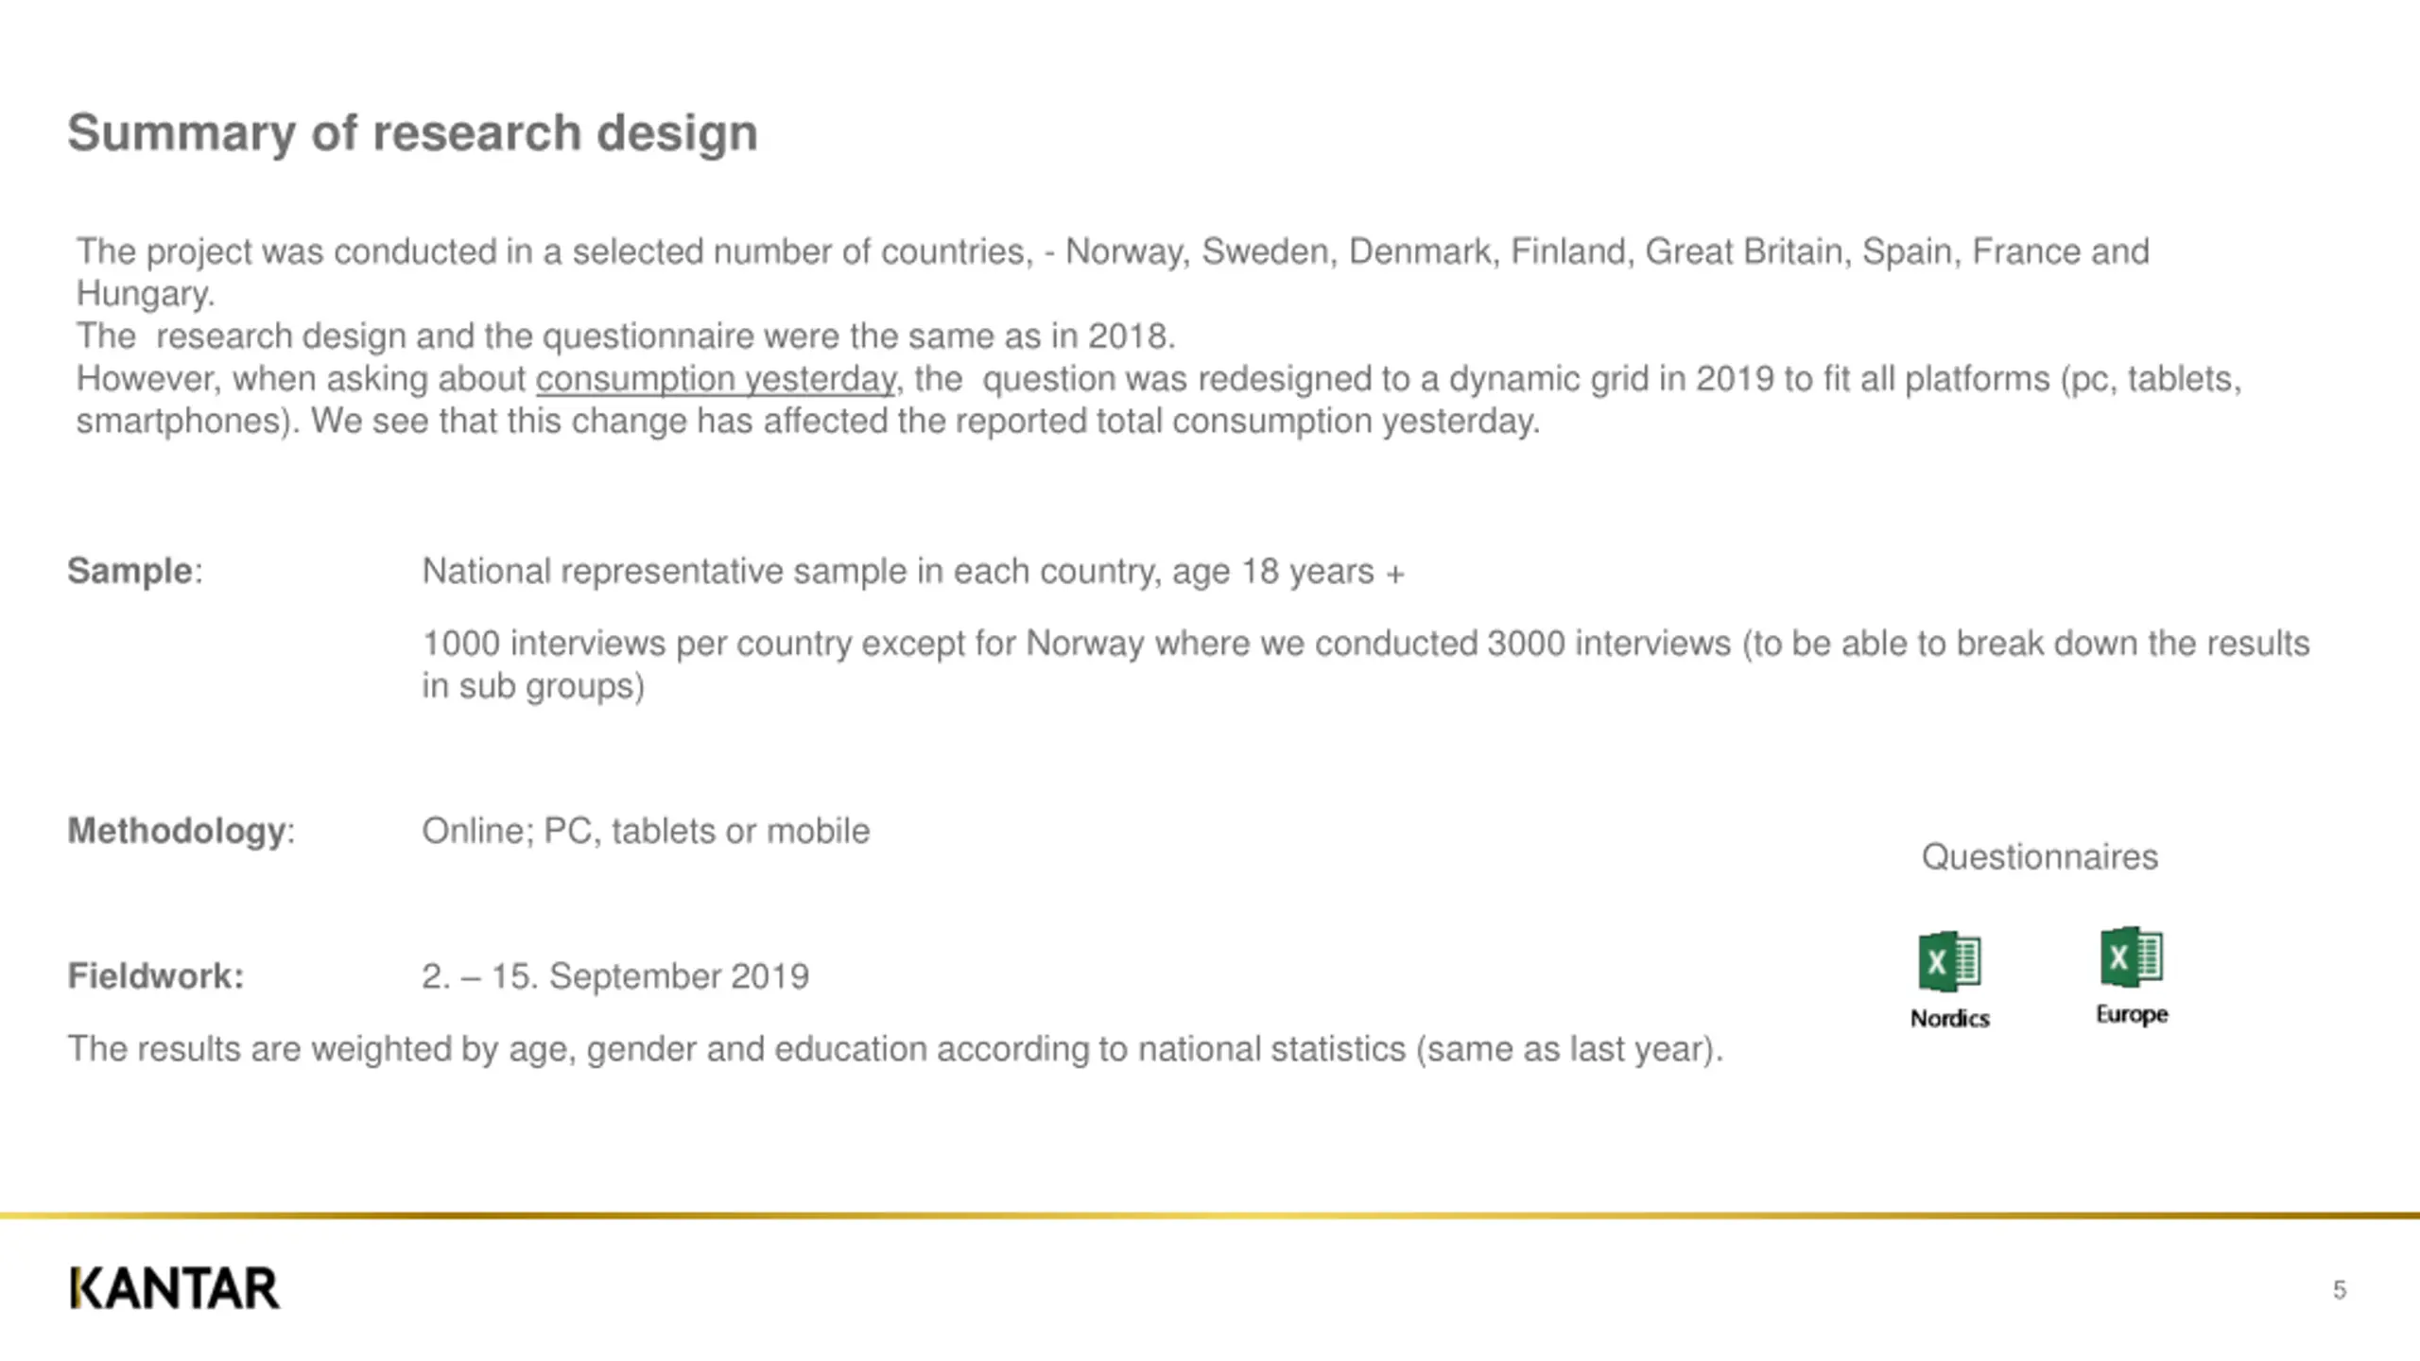Open the Nordics Excel questionnaire icon

point(1949,962)
